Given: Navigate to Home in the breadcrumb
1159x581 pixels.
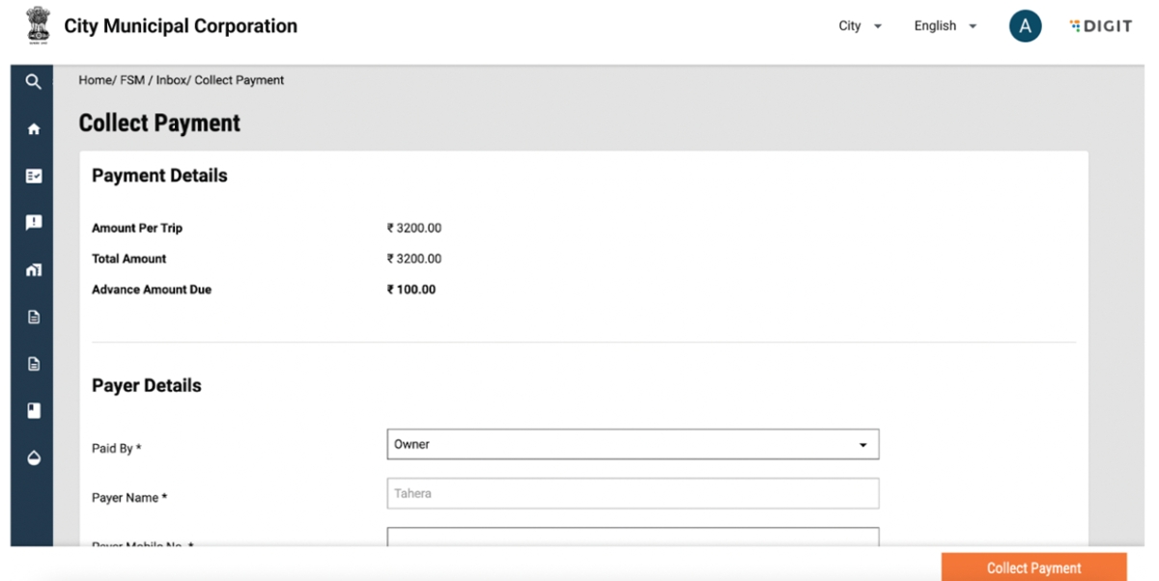Looking at the screenshot, I should click(x=95, y=80).
